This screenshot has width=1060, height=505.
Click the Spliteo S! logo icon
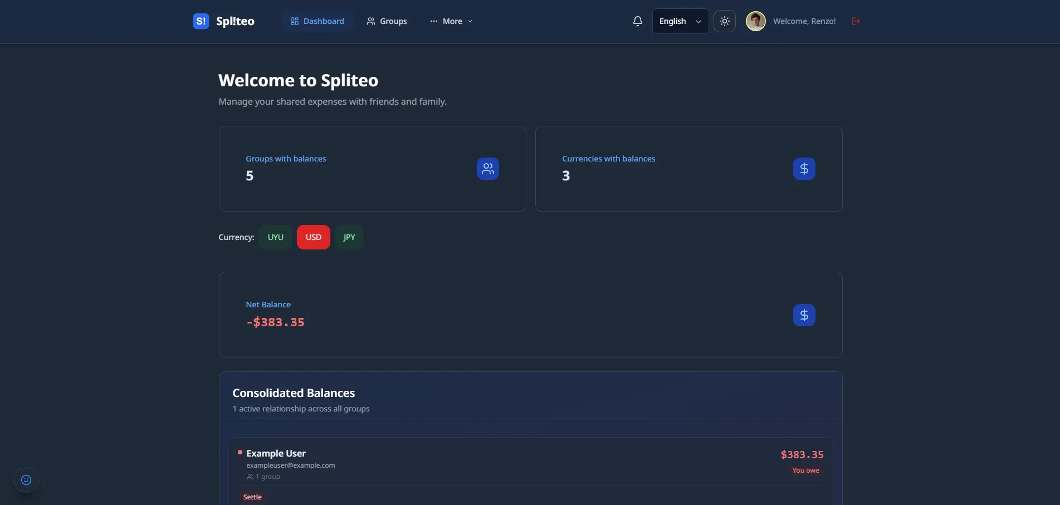201,21
